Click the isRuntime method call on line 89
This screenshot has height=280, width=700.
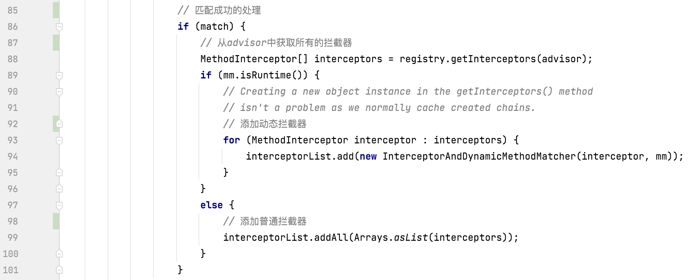[265, 75]
